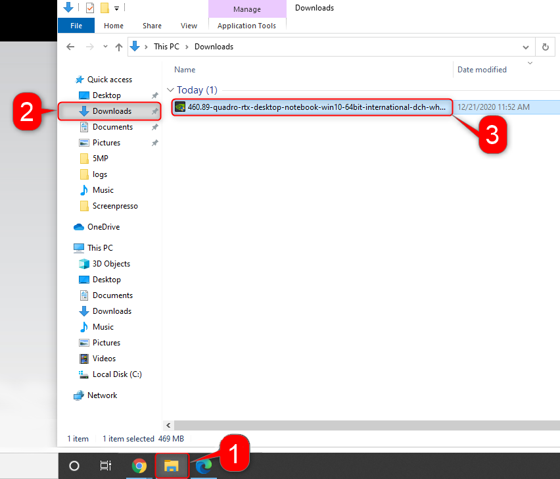Sort by the Name column header
This screenshot has height=479, width=560.
coord(185,70)
